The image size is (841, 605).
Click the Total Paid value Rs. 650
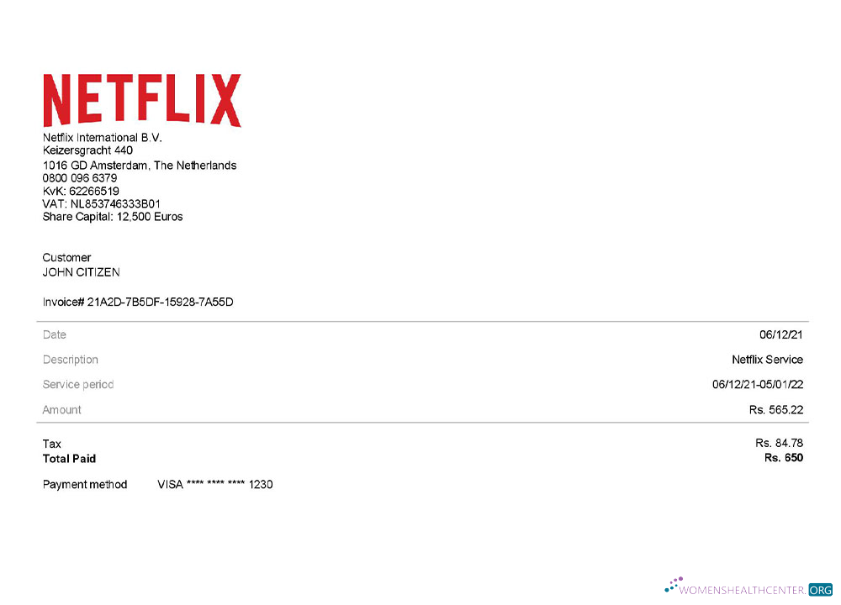(785, 457)
